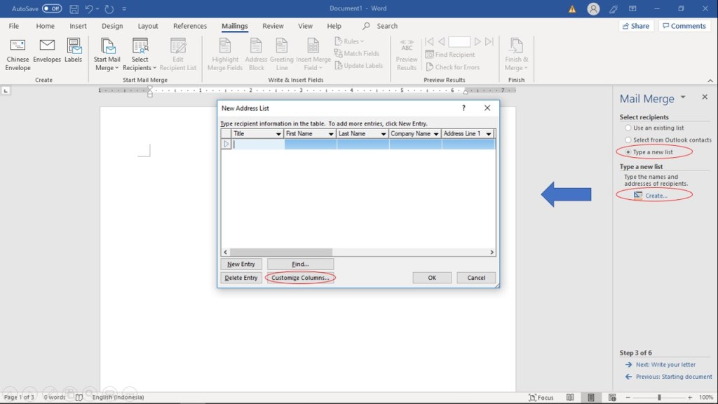Switch to the References tab

[190, 26]
